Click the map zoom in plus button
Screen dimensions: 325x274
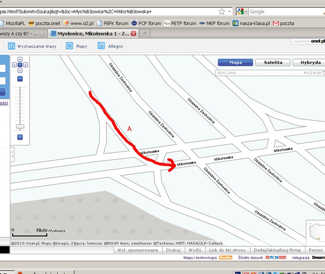click(x=20, y=137)
